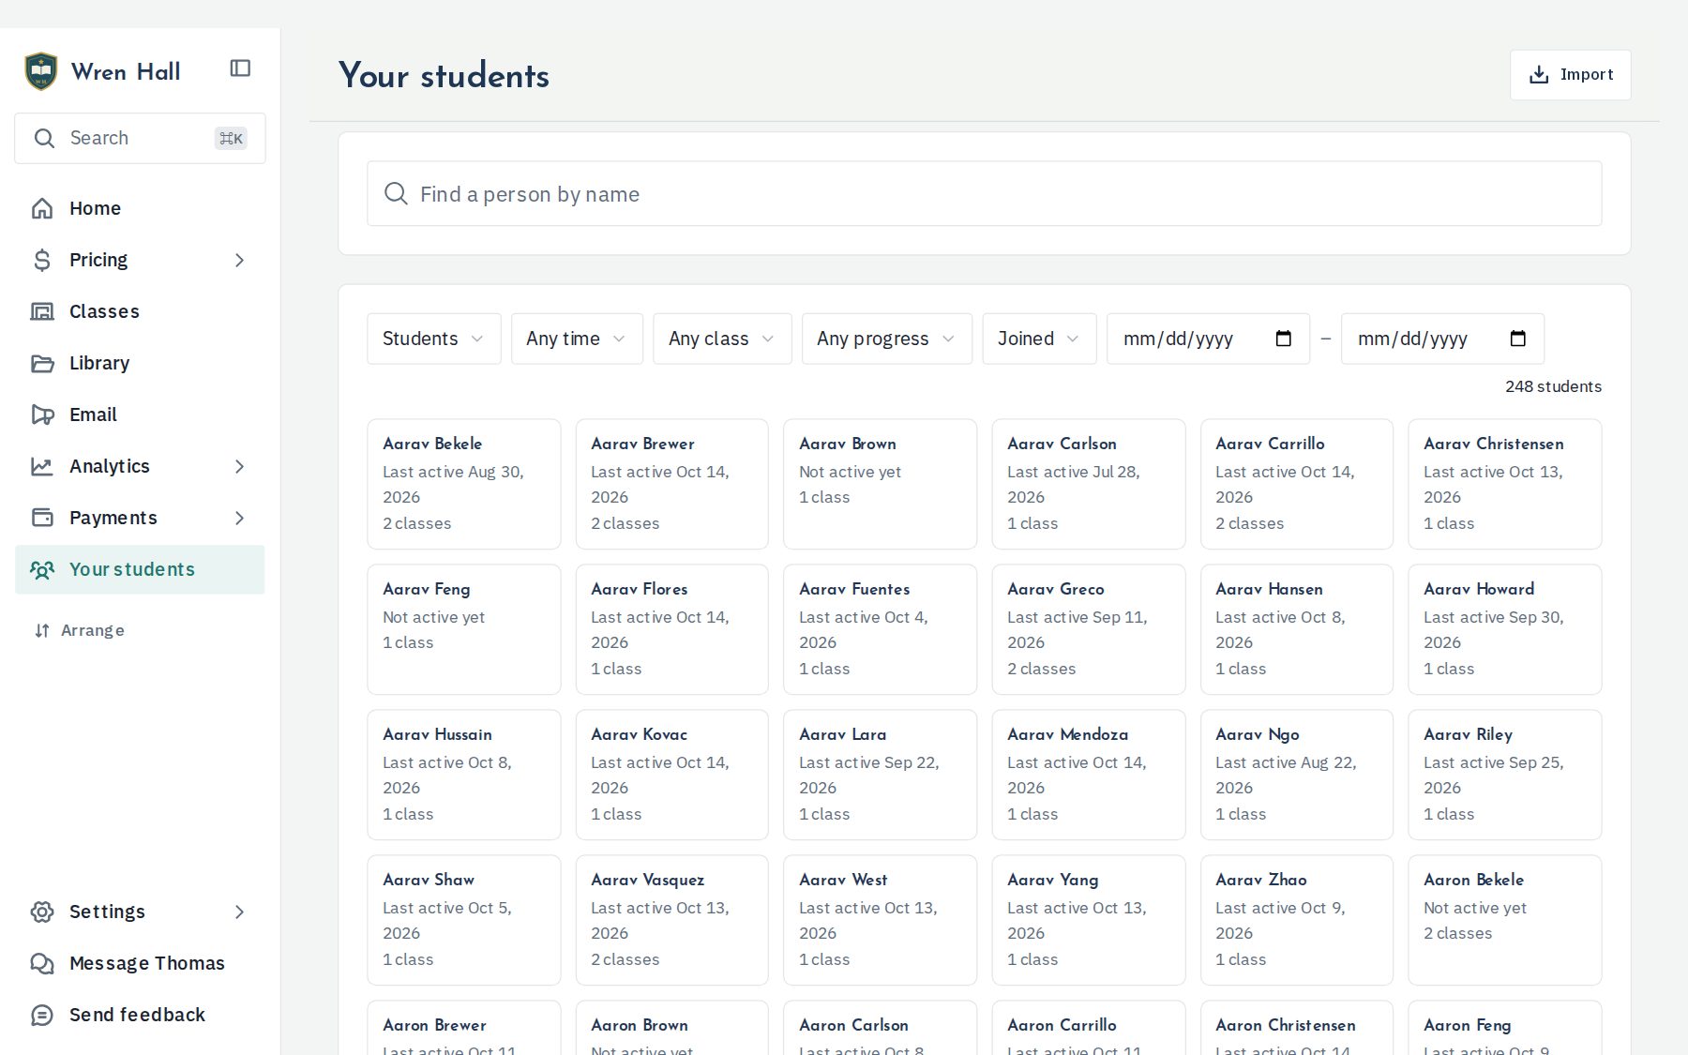This screenshot has width=1688, height=1055.
Task: Click the Find a person by name field
Action: pos(984,194)
